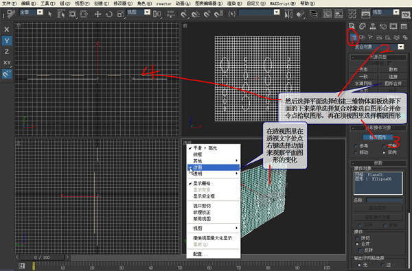Screen dimensions: 412x271
Task: Choose 边面 in the viewport context menu
Action: click(x=214, y=167)
